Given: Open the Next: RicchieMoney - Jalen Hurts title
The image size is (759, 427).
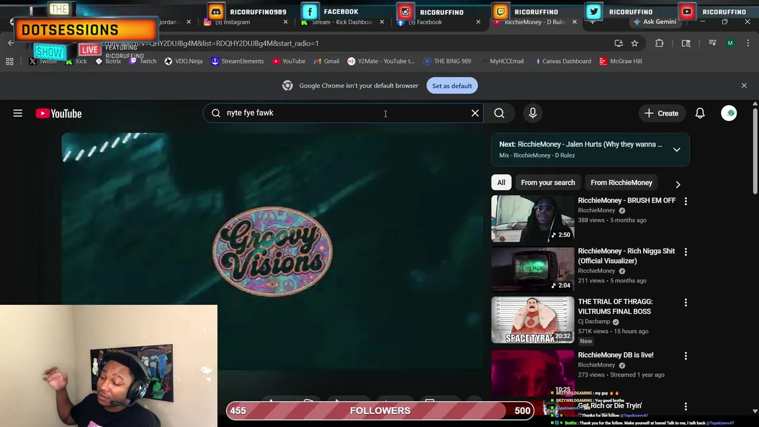Looking at the screenshot, I should 581,144.
